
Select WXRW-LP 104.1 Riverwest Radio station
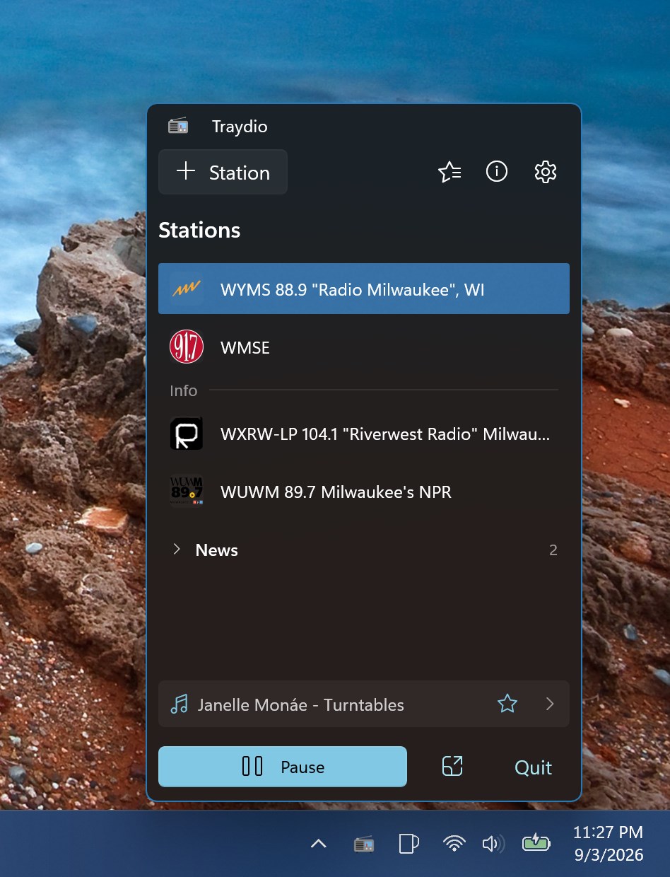coord(364,434)
